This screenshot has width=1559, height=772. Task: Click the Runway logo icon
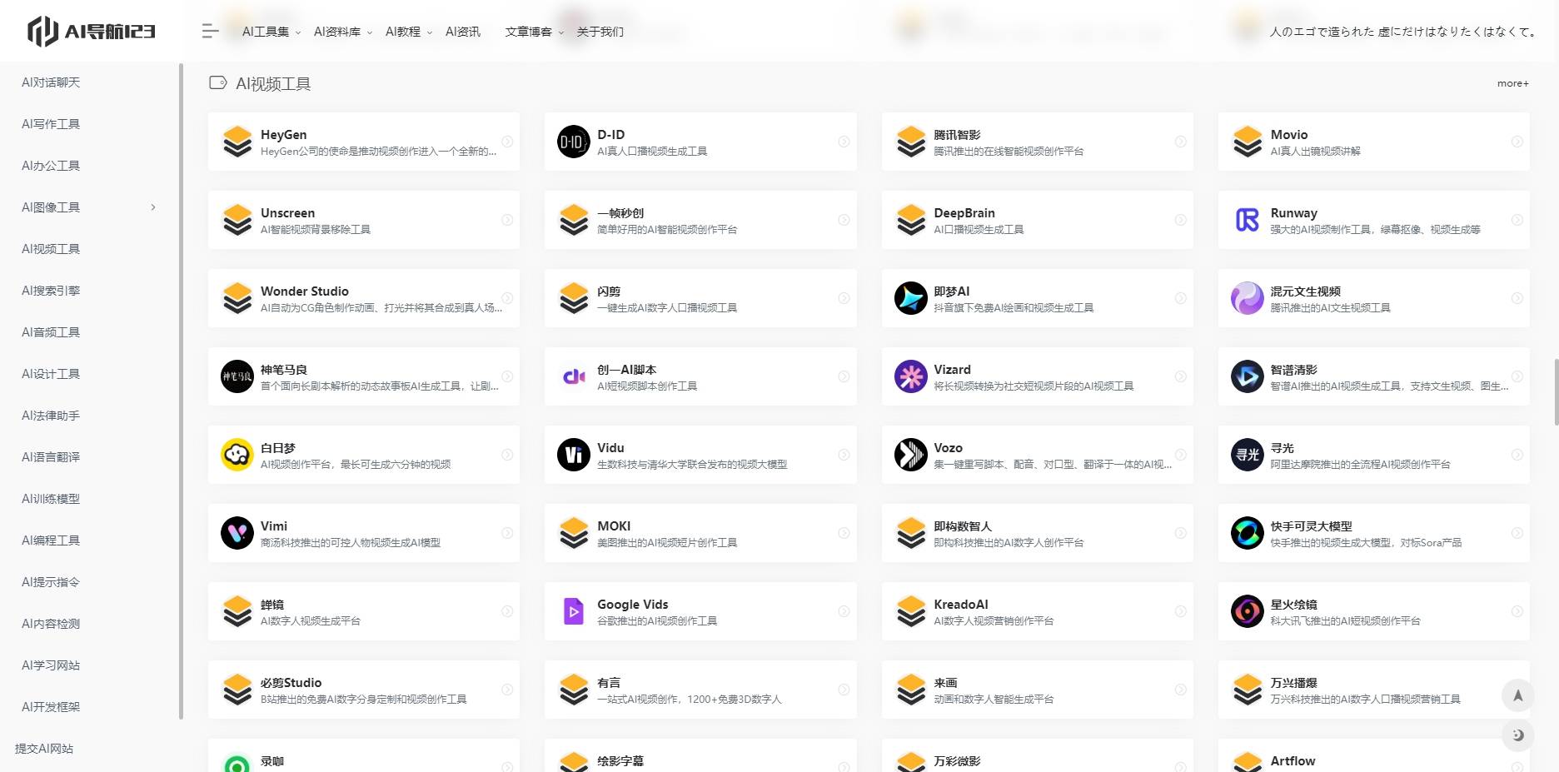click(1248, 220)
